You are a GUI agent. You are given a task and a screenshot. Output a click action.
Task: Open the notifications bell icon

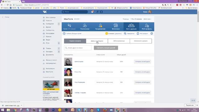92,12
